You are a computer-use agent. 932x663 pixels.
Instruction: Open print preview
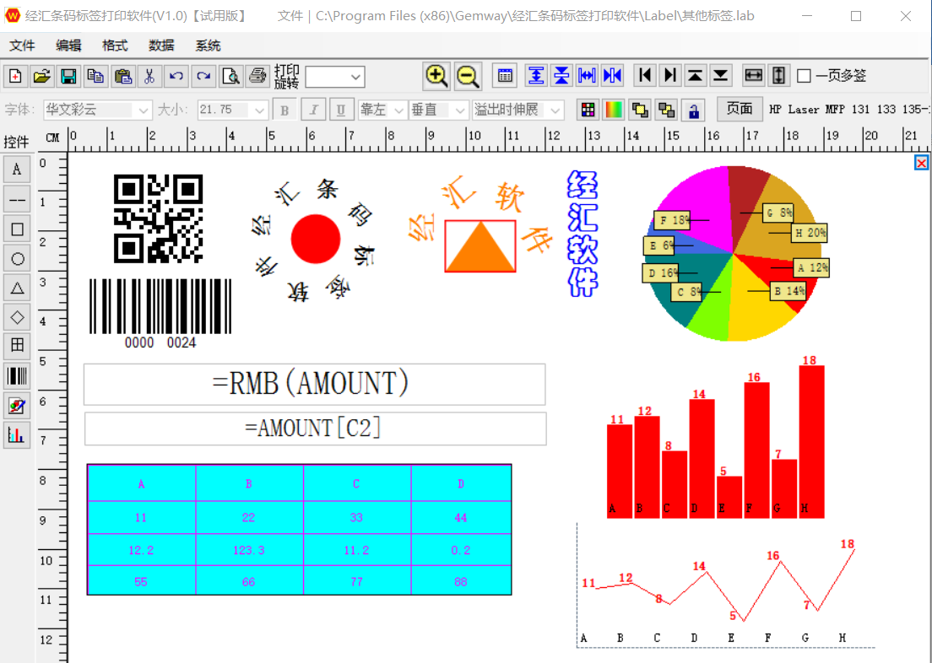(x=230, y=76)
